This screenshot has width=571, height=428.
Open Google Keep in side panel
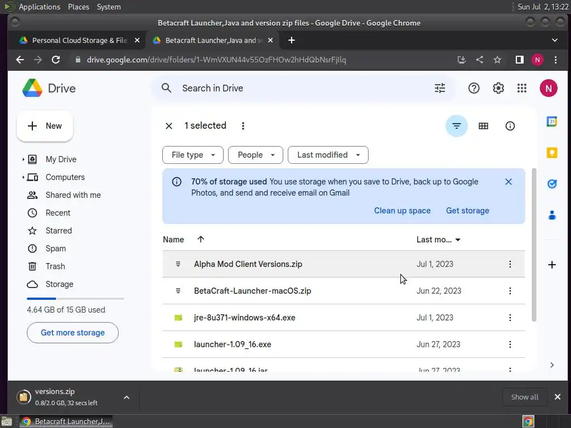coord(552,153)
